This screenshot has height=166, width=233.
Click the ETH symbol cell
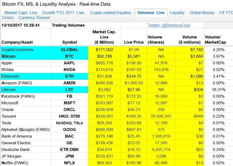[69, 76]
